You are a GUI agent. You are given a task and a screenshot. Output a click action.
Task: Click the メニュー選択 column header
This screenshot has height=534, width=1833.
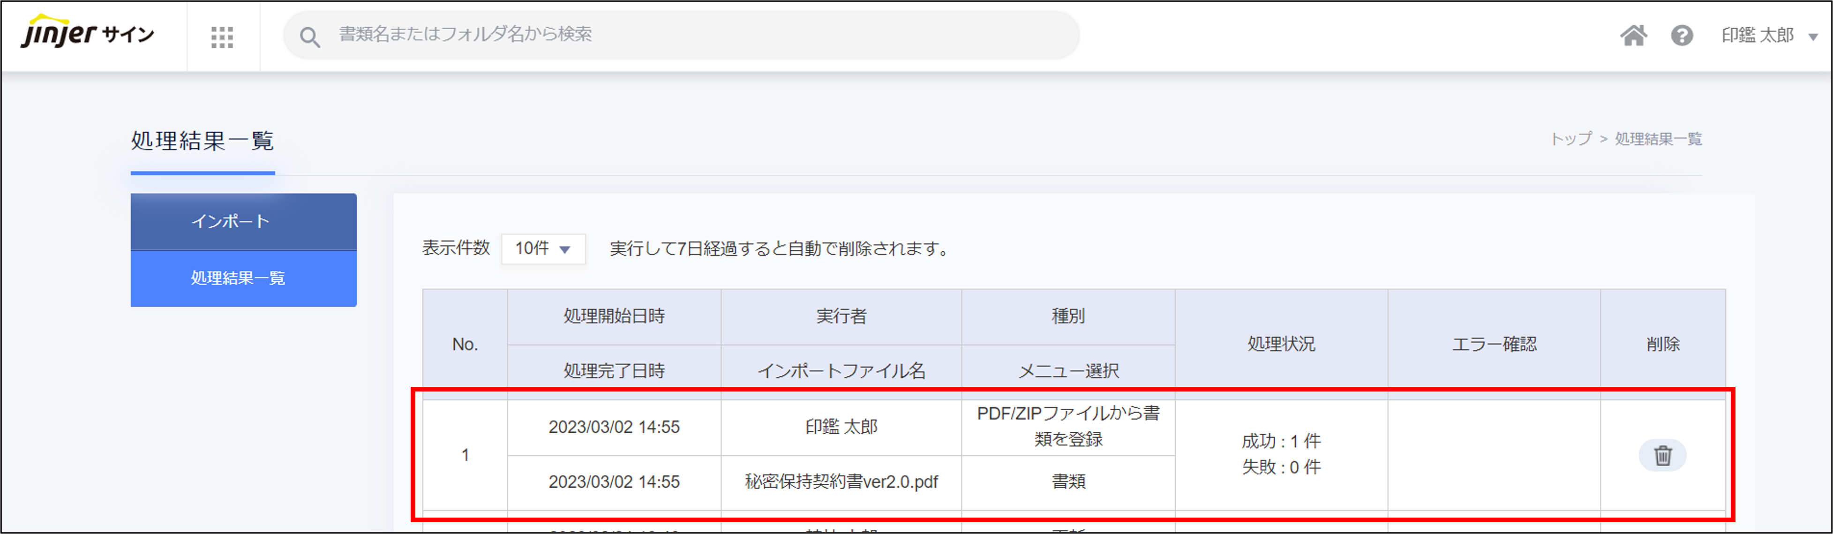[x=1068, y=372]
